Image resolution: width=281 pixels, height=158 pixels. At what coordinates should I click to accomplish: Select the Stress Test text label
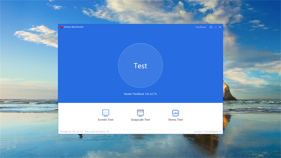click(x=175, y=120)
